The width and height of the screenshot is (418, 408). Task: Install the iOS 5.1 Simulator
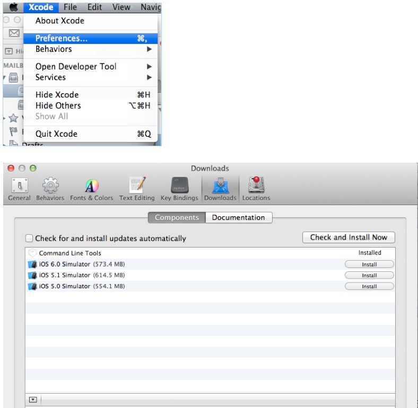(x=369, y=276)
